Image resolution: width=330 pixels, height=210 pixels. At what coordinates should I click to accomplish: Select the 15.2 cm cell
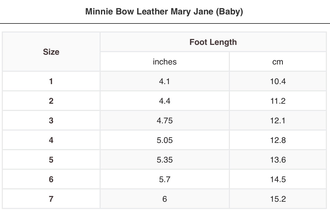(278, 199)
